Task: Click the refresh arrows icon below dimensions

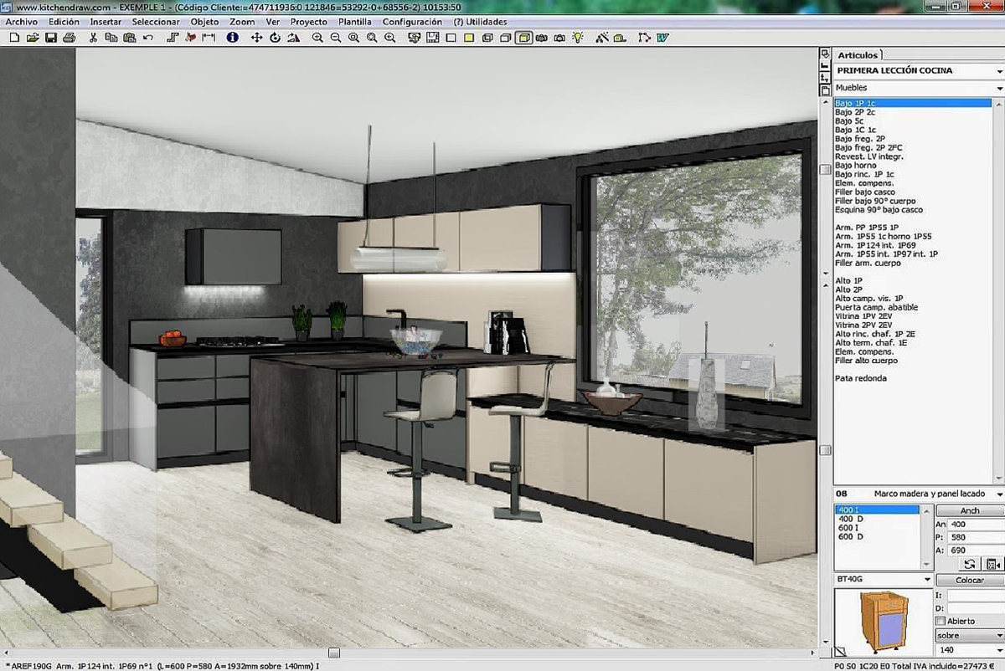Action: tap(970, 565)
